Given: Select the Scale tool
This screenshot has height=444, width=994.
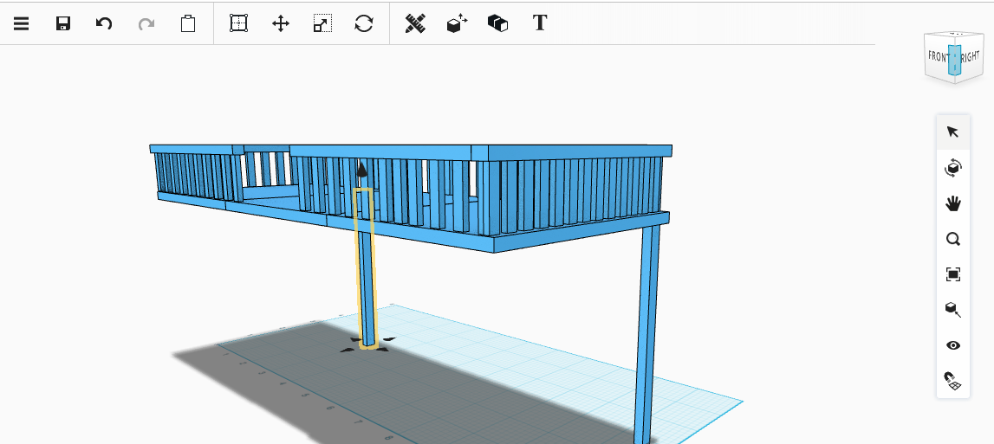Looking at the screenshot, I should click(x=322, y=24).
